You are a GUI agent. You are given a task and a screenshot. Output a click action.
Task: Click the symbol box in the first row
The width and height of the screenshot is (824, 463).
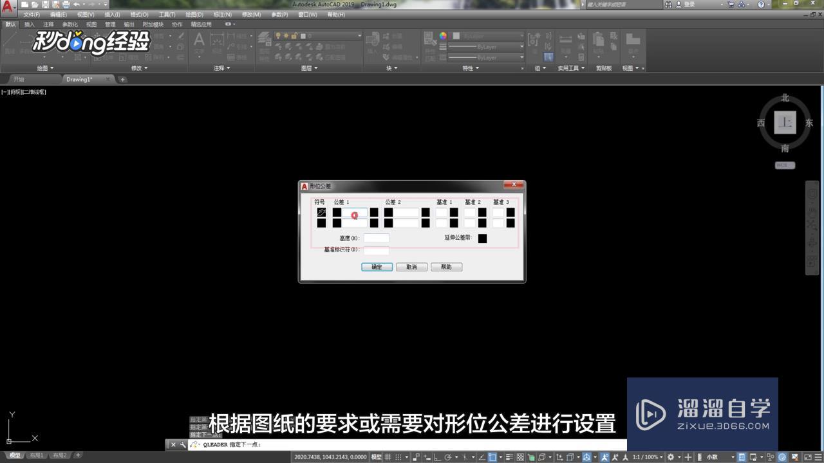coord(321,212)
